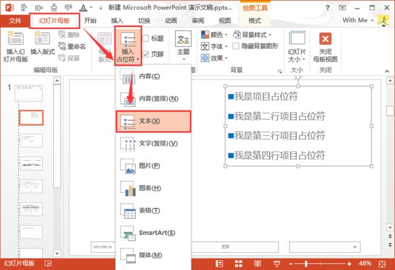Click the Insert Slide Master (插入幻灯片母版) icon

point(15,47)
